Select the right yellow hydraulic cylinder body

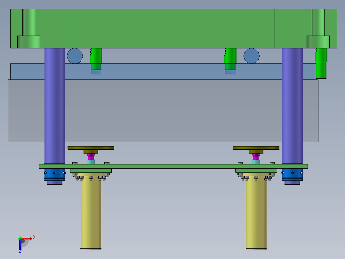pyautogui.click(x=256, y=213)
